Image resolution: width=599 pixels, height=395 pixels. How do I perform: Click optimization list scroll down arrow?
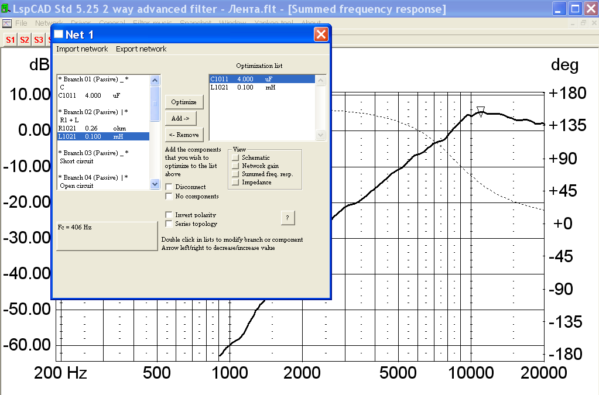click(320, 135)
